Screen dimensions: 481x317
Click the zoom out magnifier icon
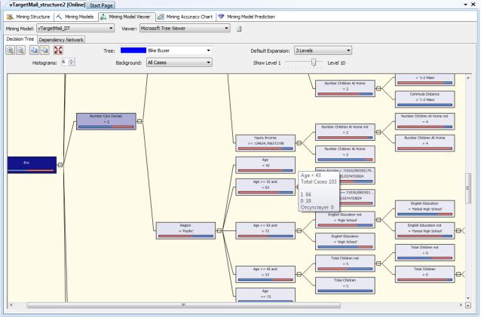pyautogui.click(x=20, y=50)
